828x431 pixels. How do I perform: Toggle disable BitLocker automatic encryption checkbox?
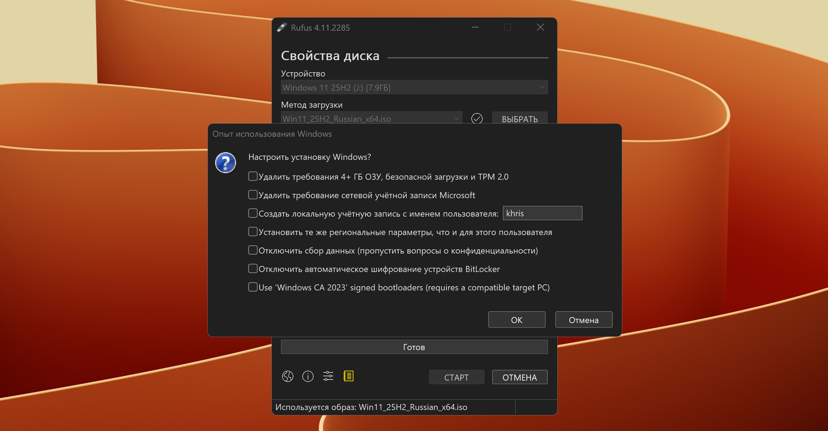253,269
